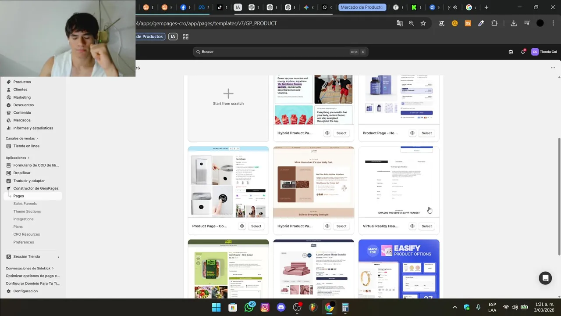Screen dimensions: 561x316
Task: Open Clientes in the sidebar
Action: pyautogui.click(x=20, y=90)
